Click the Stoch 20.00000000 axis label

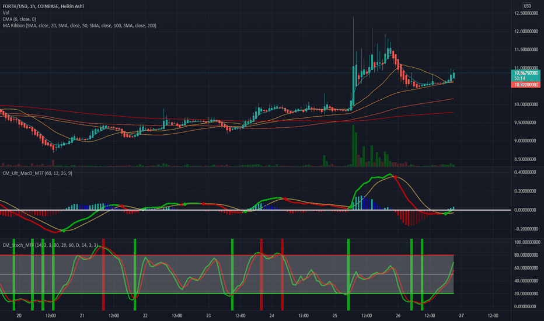pyautogui.click(x=526, y=294)
